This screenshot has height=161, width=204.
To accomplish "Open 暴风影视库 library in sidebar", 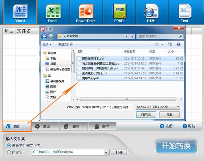I will click(55, 81).
